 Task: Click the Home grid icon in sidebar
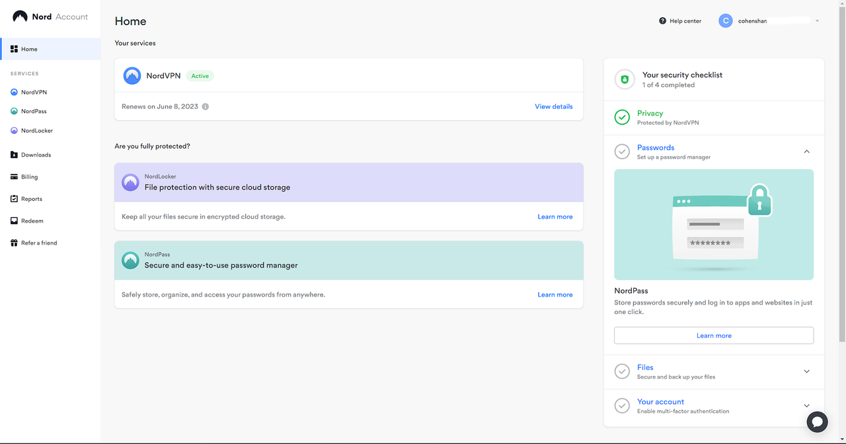coord(14,49)
